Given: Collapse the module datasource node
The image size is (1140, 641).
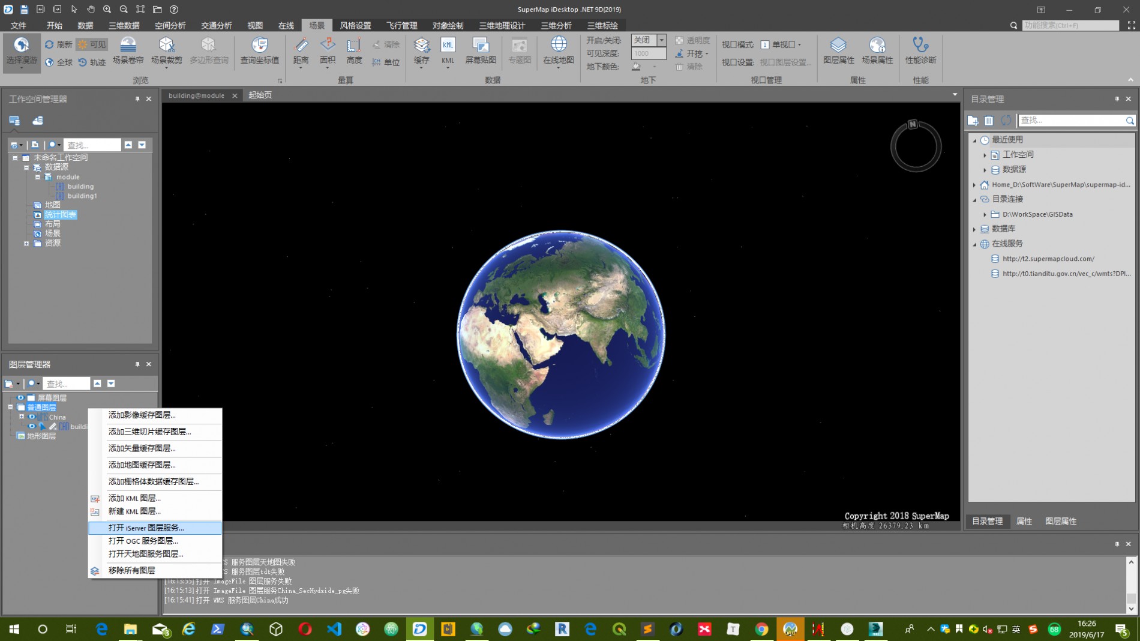Looking at the screenshot, I should [x=37, y=177].
